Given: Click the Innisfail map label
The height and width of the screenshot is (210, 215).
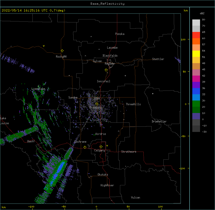Looking at the screenshot, I should 104,81.
